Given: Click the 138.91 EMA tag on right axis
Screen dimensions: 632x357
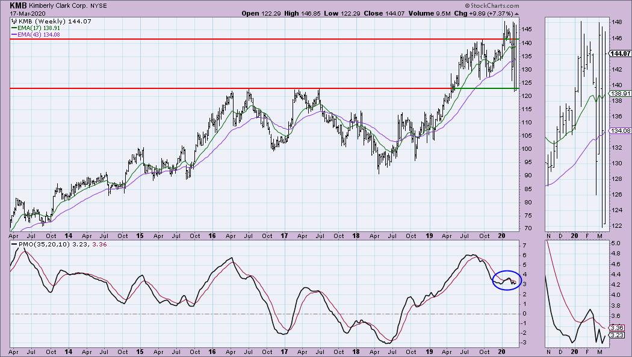Looking at the screenshot, I should click(621, 93).
